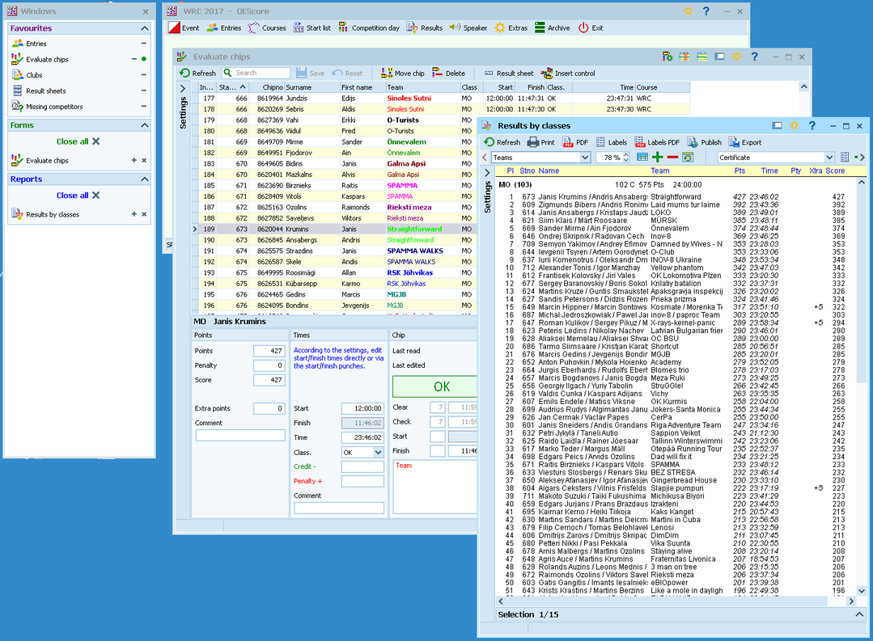
Task: Open help in Evaluate chips window
Action: coord(754,57)
